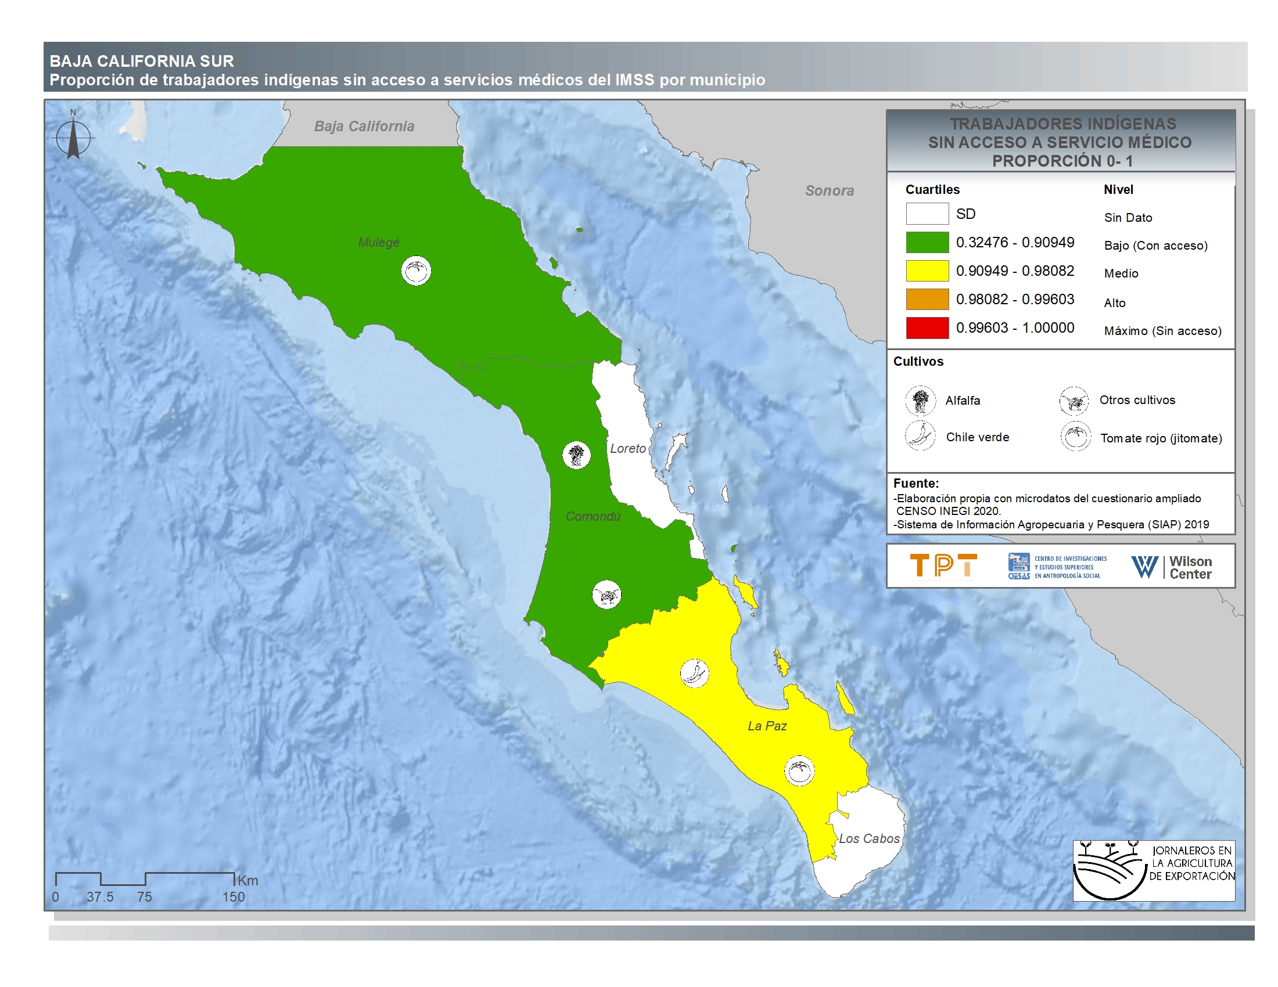The height and width of the screenshot is (987, 1278).
Task: Click the alfalfa icon on the Comondú map
Action: (576, 455)
